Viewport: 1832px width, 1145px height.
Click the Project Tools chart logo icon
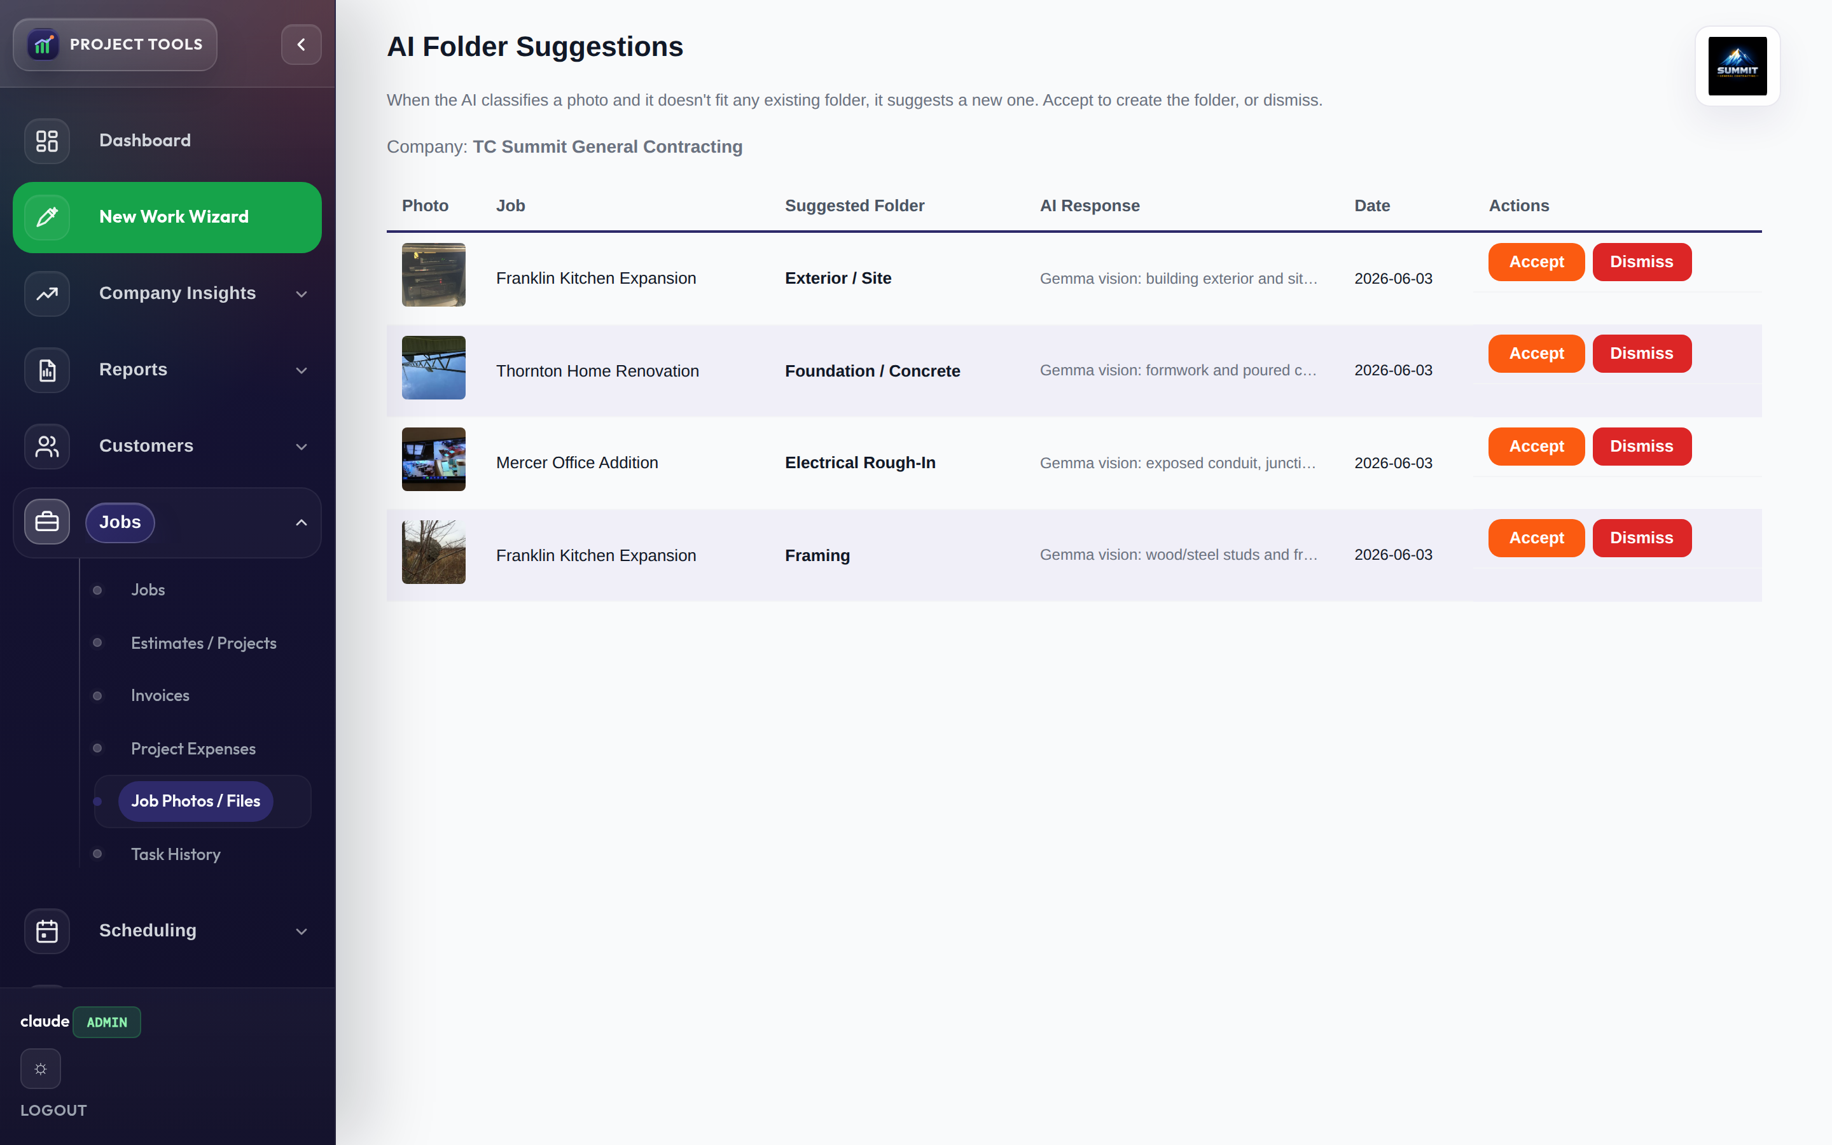click(x=43, y=45)
